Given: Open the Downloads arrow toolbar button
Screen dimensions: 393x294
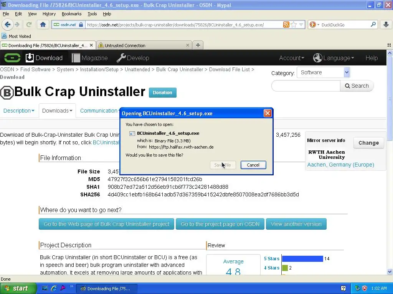Looking at the screenshot, I should click(386, 24).
